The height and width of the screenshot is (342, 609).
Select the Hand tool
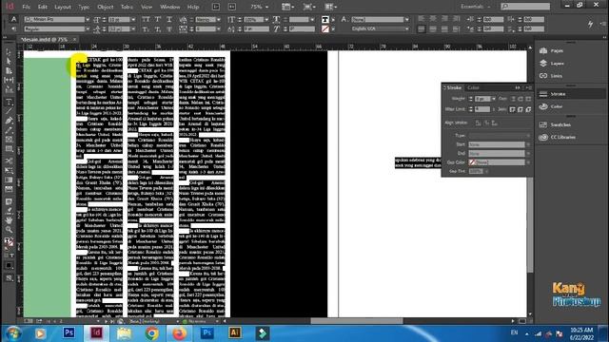coord(9,219)
